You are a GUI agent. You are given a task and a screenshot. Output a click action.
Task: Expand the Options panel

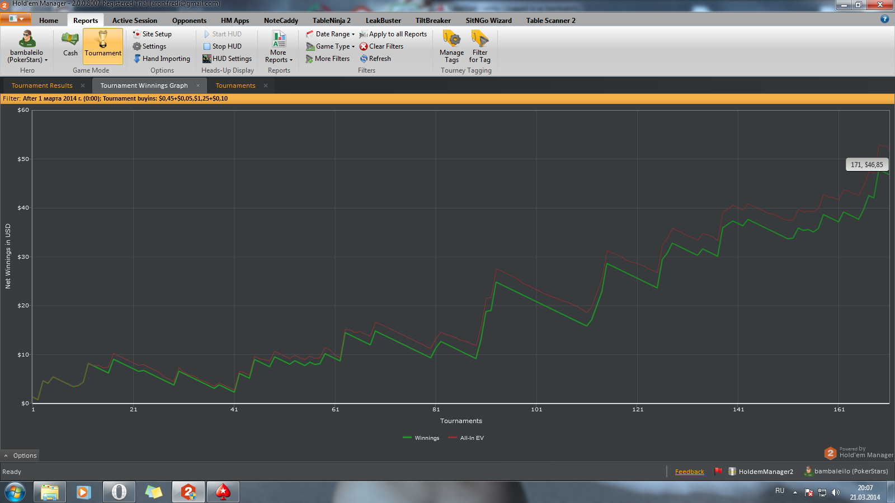click(x=20, y=455)
